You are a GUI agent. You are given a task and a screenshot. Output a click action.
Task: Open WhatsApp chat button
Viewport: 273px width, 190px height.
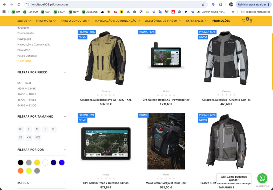tap(262, 178)
